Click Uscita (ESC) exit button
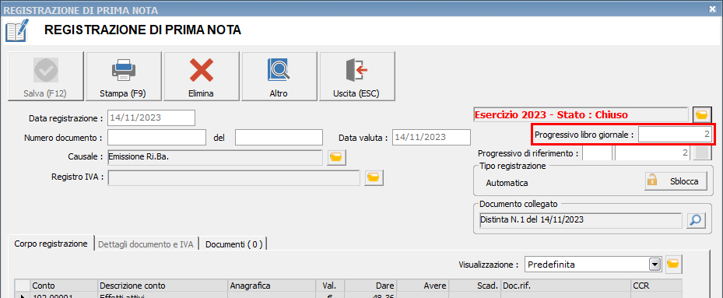The width and height of the screenshot is (723, 298). [x=357, y=76]
